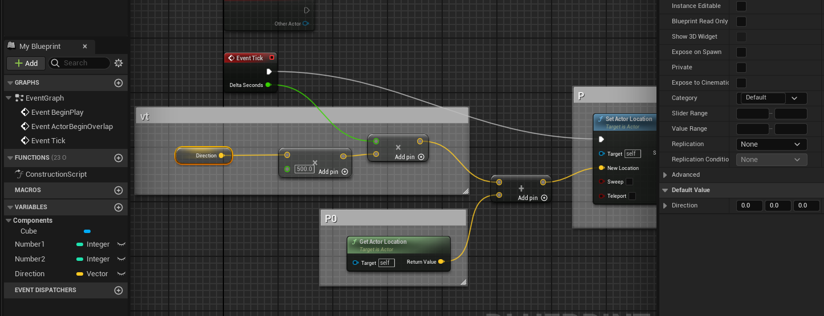Click the New Location input pin
The image size is (824, 316).
601,168
